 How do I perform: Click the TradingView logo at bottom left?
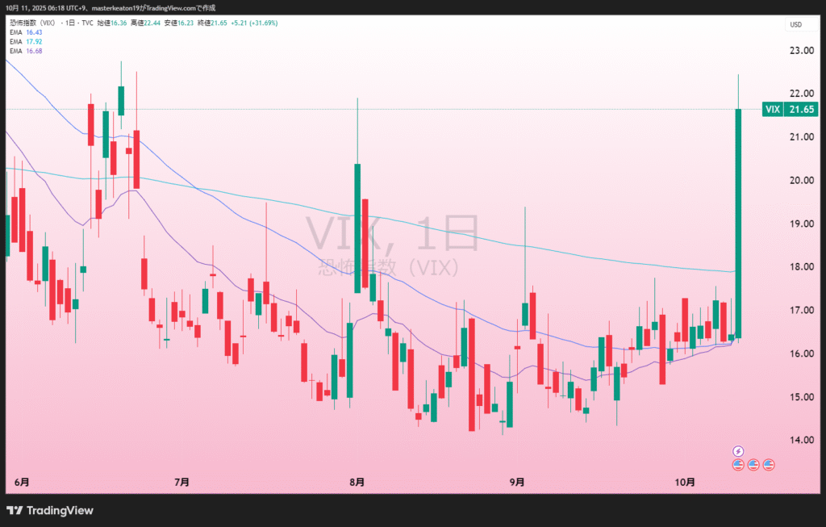point(50,510)
